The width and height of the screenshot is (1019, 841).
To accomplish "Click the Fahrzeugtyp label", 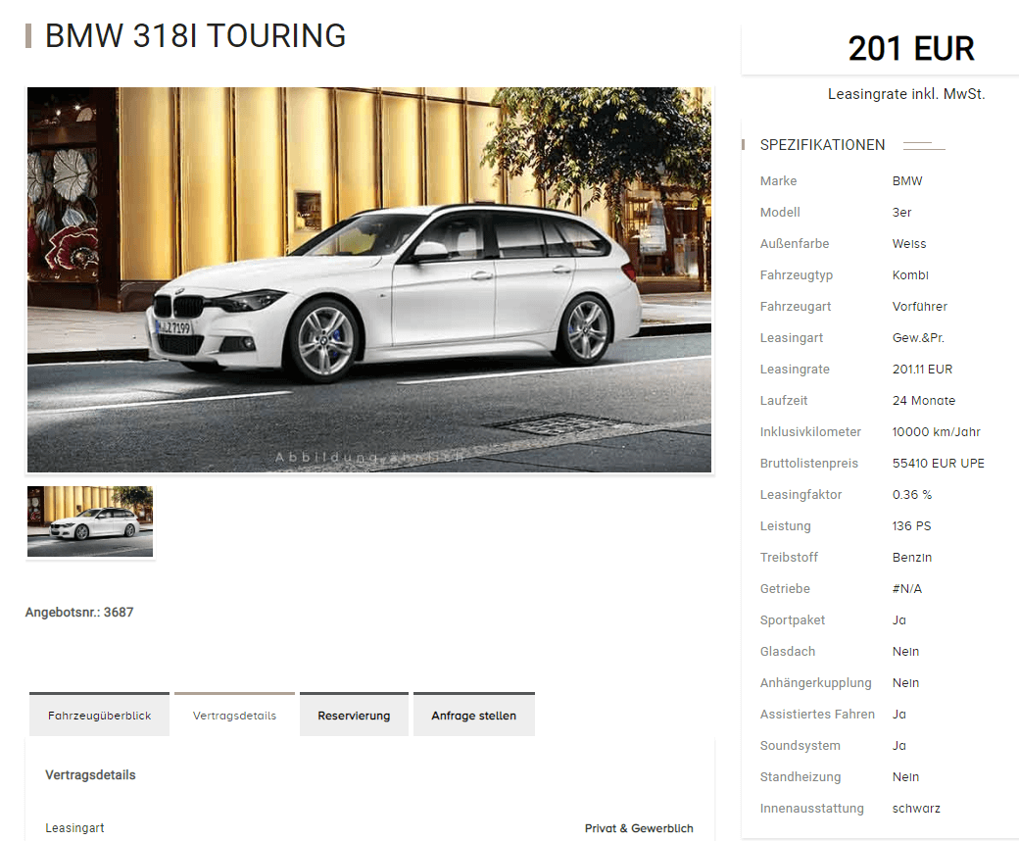I will click(x=796, y=274).
